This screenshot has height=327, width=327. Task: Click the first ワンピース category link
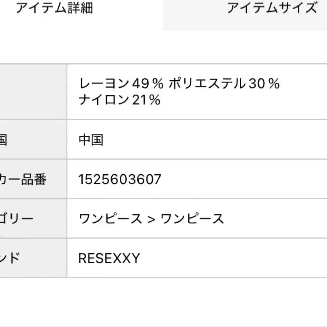[110, 219]
